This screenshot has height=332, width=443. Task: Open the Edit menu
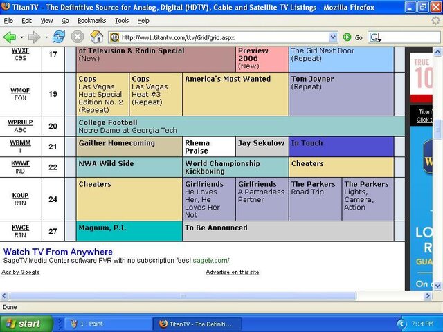[x=26, y=21]
